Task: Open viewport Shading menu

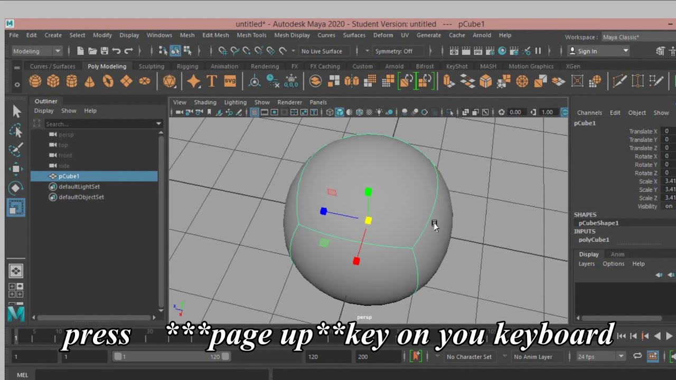Action: click(205, 102)
